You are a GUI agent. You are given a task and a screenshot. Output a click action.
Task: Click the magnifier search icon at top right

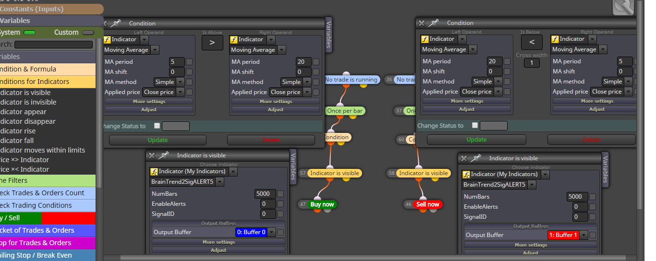pos(623,6)
